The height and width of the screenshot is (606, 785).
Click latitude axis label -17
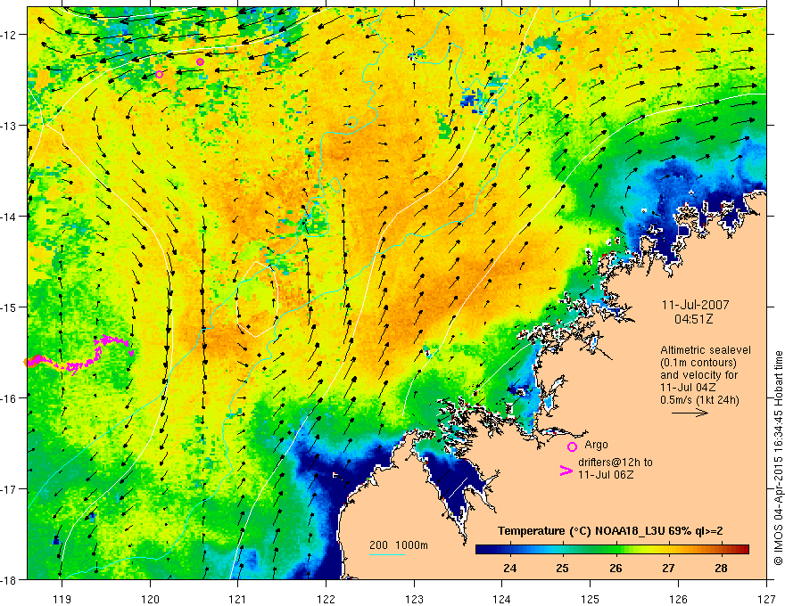(x=10, y=488)
